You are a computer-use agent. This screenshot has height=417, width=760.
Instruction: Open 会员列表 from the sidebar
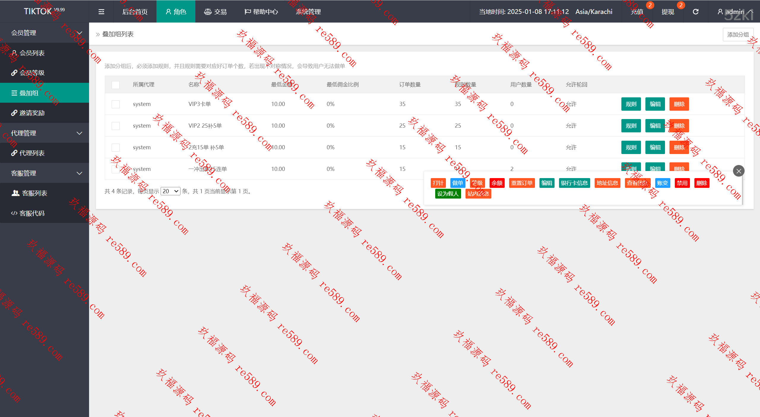tap(32, 53)
